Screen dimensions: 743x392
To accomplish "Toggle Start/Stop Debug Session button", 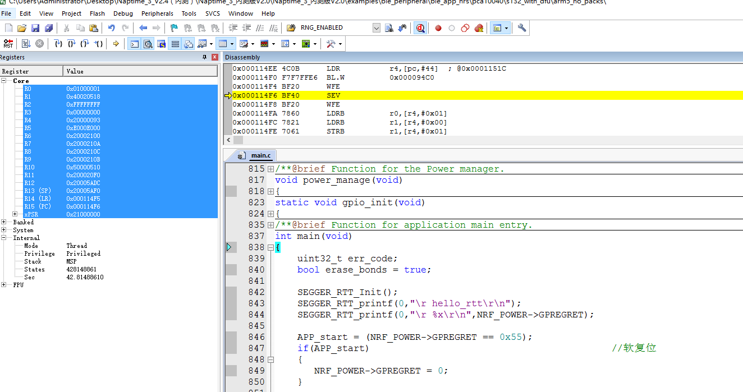I will click(x=420, y=27).
